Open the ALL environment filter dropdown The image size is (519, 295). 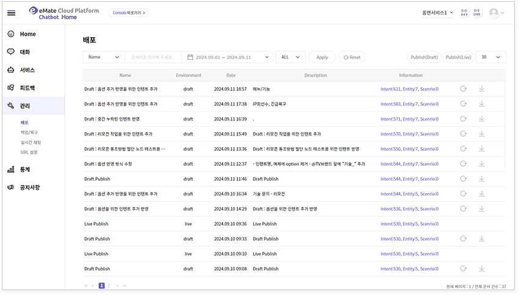(290, 57)
